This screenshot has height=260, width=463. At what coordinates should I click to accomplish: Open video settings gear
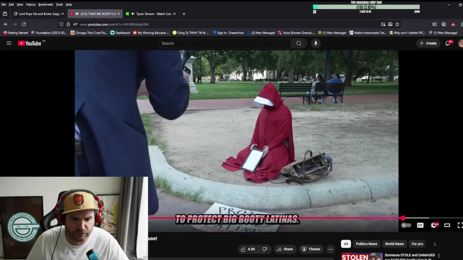pyautogui.click(x=434, y=225)
